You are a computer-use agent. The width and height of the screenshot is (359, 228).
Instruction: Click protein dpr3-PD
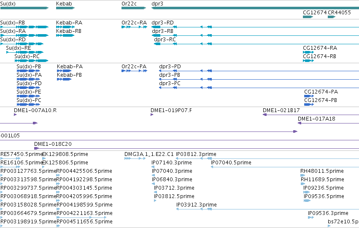pyautogui.click(x=259, y=71)
